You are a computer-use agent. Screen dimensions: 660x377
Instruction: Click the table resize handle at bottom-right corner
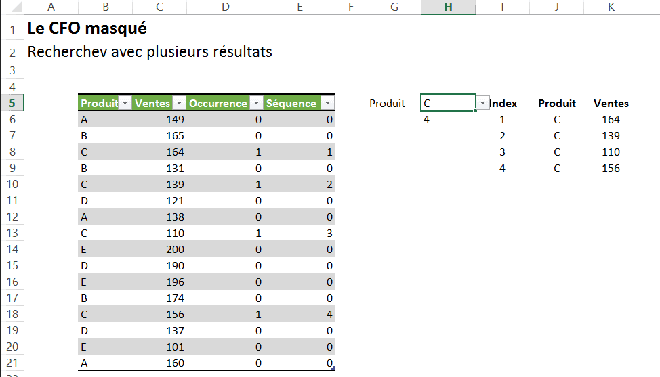(332, 368)
